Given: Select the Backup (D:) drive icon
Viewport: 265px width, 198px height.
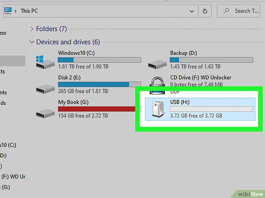Looking at the screenshot, I should 157,65.
